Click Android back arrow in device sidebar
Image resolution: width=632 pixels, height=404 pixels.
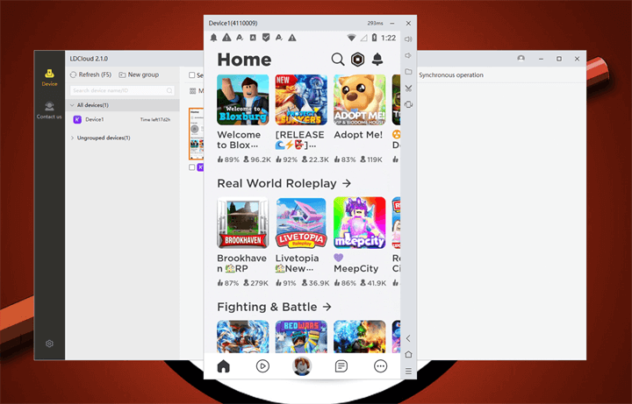pyautogui.click(x=408, y=338)
